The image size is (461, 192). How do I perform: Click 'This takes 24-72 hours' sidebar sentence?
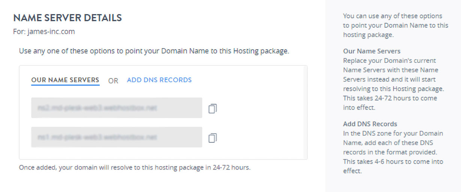pyautogui.click(x=390, y=98)
